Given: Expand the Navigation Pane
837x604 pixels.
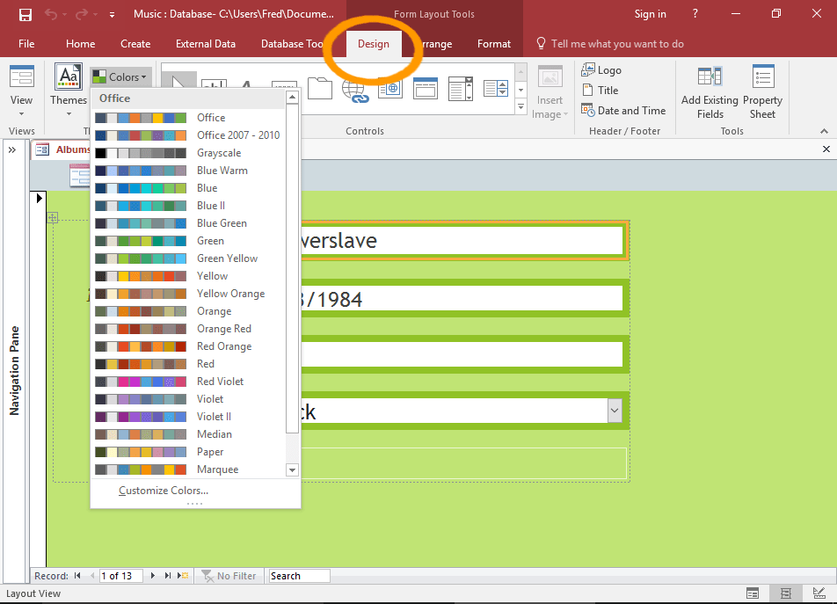Looking at the screenshot, I should tap(12, 149).
